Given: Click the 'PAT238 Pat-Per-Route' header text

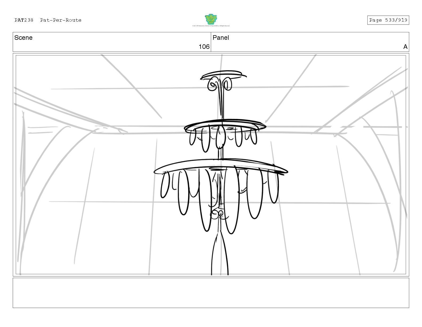Looking at the screenshot, I should (48, 20).
